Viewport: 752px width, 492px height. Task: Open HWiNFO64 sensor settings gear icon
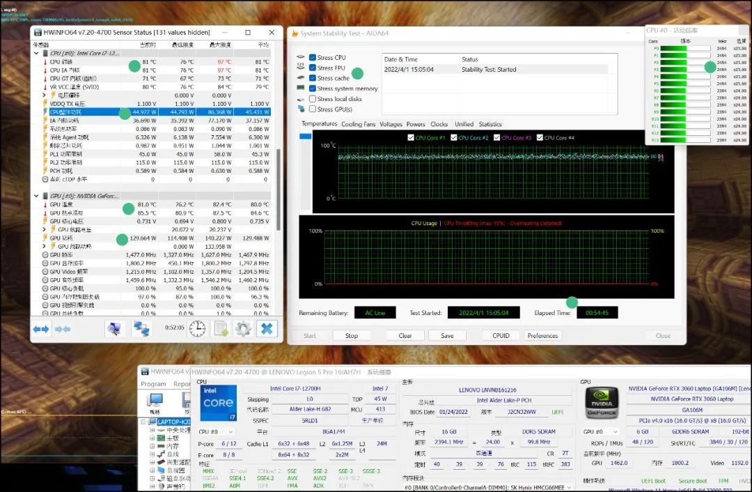[243, 328]
